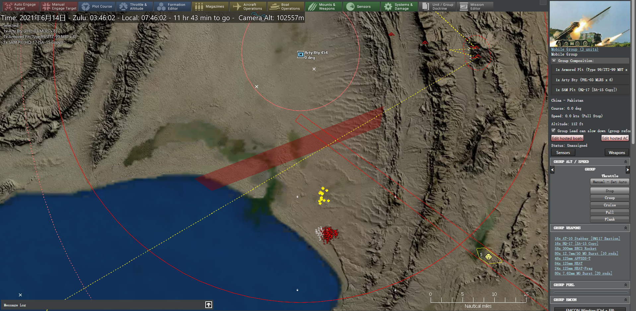Open Throttle & Altitude settings
Viewport: 636px width, 311px height.
coord(135,6)
